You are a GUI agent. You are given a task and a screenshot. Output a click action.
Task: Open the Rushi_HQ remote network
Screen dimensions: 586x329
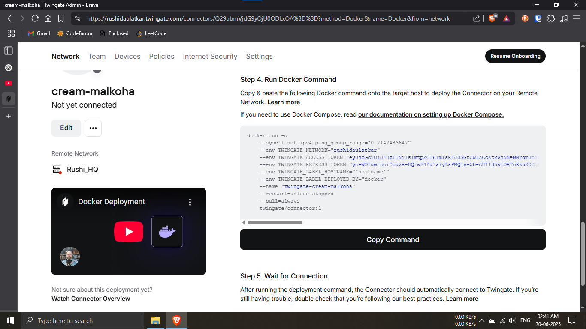82,170
